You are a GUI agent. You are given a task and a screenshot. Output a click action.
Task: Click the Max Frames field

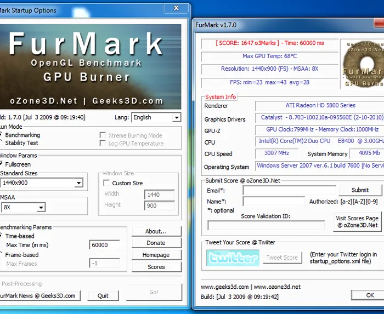click(105, 264)
